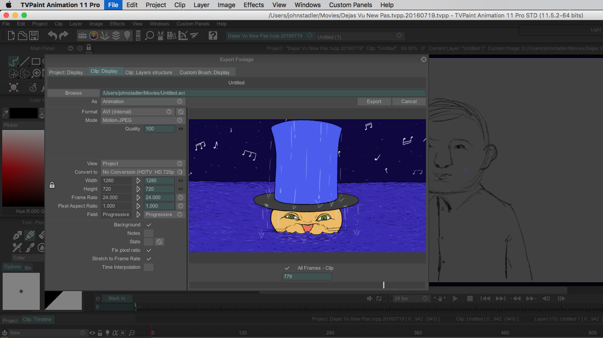
Task: Toggle layer visibility eye in timeline
Action: tap(92, 333)
